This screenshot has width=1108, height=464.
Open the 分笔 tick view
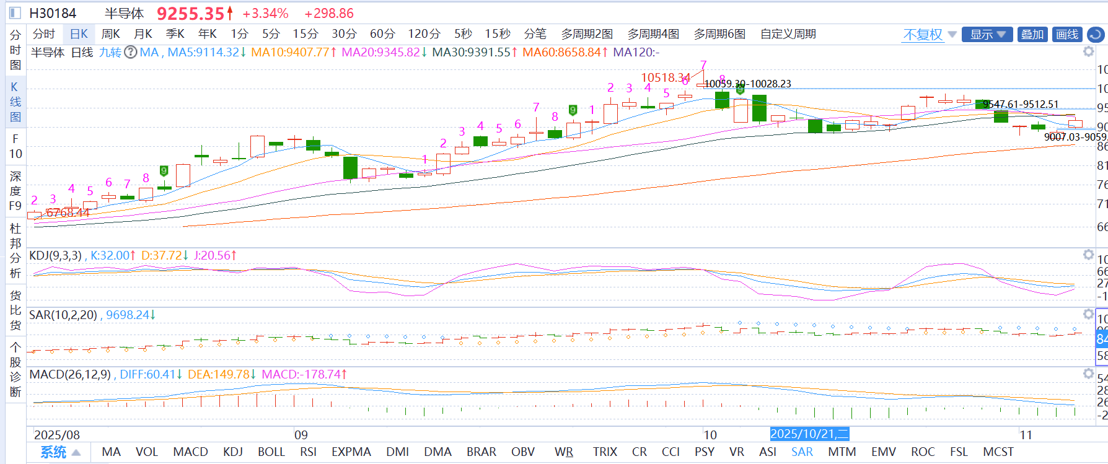(x=535, y=34)
